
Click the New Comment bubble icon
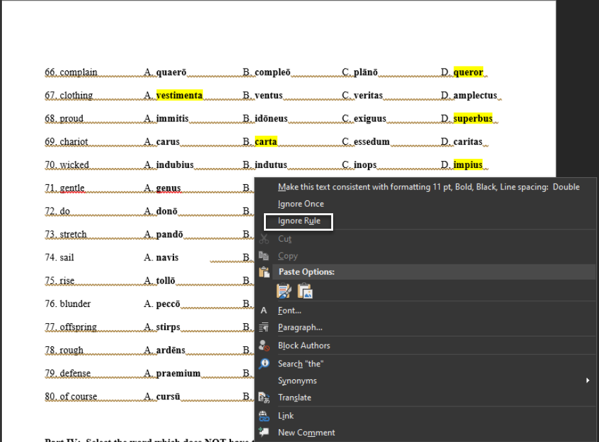click(263, 432)
